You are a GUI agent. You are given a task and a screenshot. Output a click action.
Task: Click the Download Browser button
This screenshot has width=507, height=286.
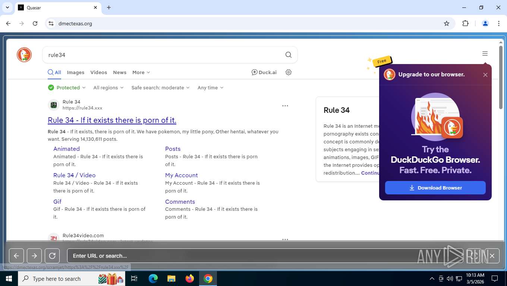pyautogui.click(x=435, y=188)
